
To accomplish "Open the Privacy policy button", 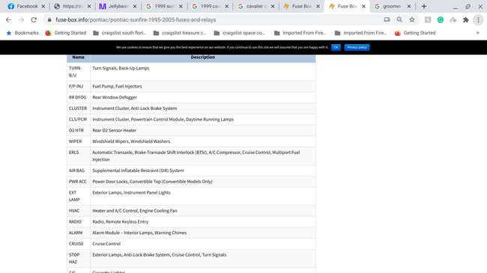I will 357,47.
